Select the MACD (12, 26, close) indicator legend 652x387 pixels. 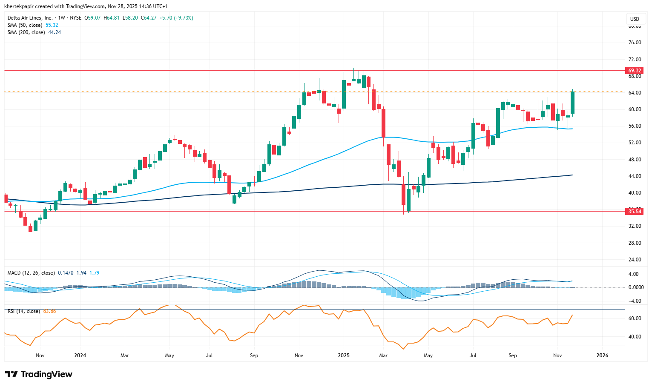tap(31, 273)
